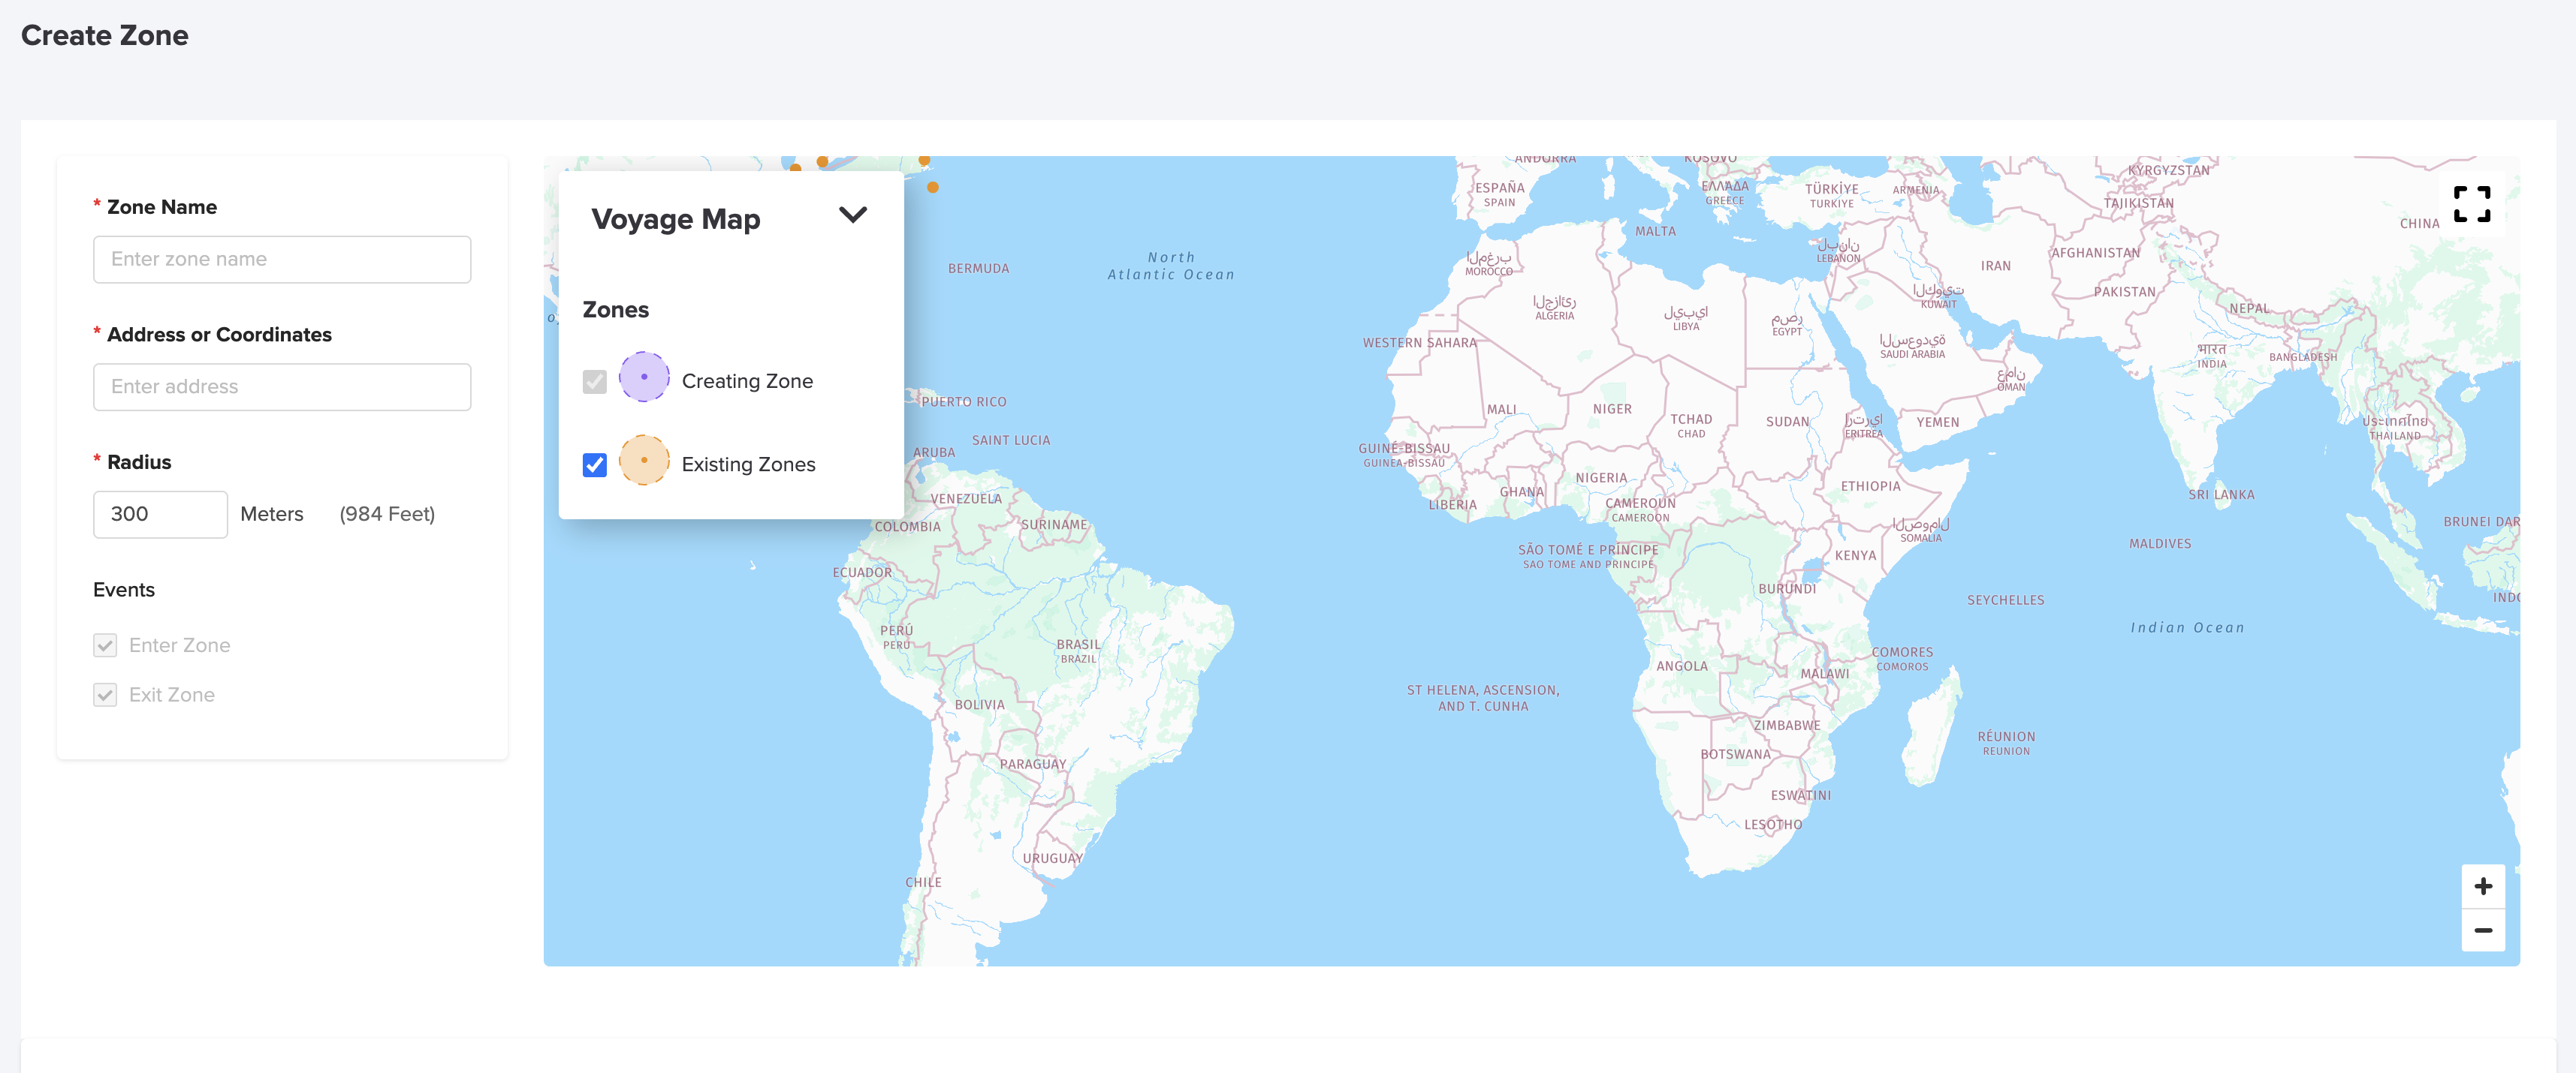Click the Enter Zone event label
The height and width of the screenshot is (1073, 2576).
(x=179, y=645)
